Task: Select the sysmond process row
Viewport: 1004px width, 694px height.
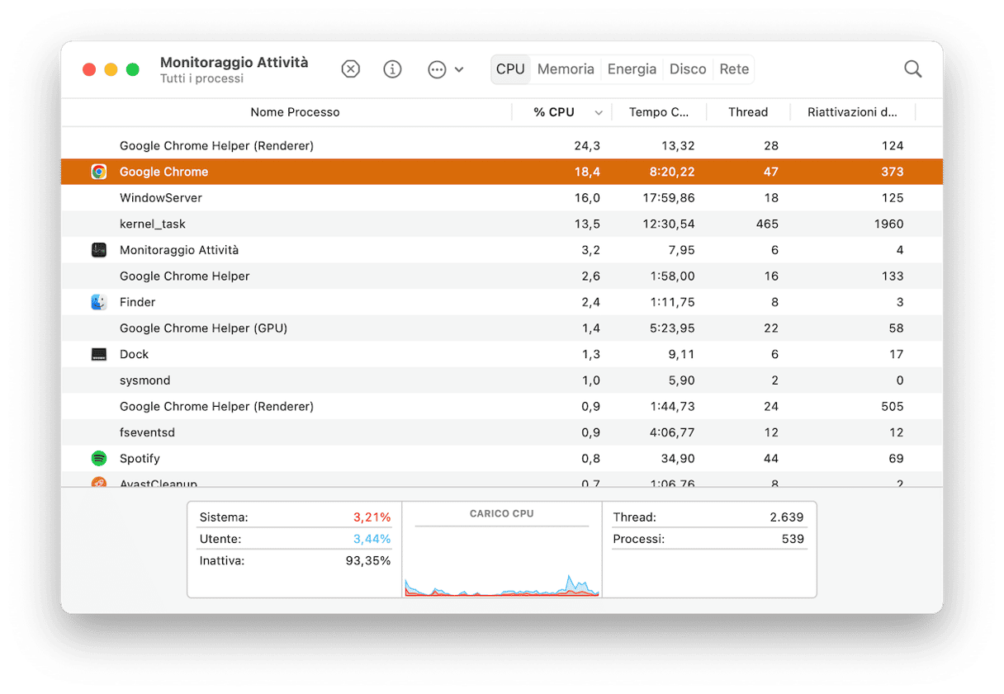Action: pos(502,380)
